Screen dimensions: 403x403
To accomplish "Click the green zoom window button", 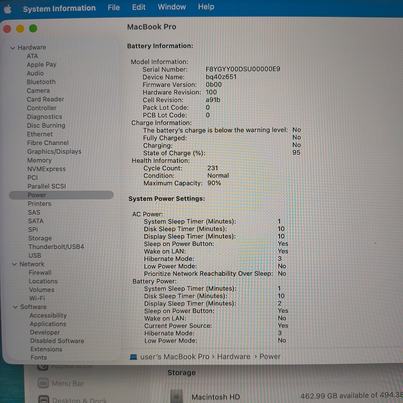I will (33, 28).
